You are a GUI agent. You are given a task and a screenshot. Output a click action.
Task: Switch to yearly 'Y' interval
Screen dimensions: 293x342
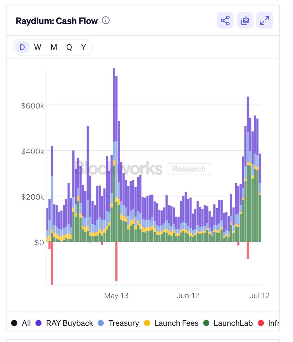coord(83,47)
